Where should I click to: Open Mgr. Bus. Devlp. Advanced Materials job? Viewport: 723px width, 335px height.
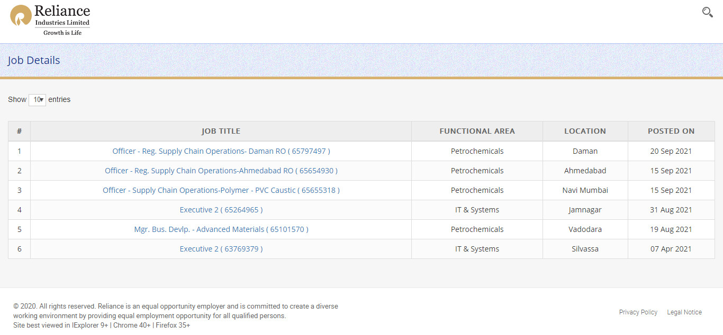click(x=221, y=229)
